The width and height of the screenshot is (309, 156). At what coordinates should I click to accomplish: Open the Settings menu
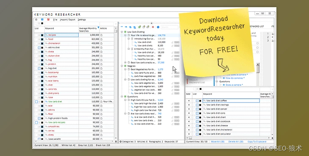click(x=82, y=20)
